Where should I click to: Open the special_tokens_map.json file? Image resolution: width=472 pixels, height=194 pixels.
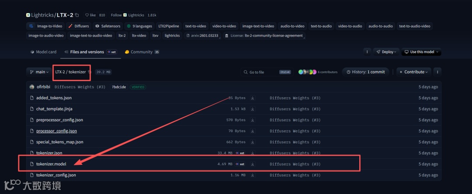click(x=59, y=142)
